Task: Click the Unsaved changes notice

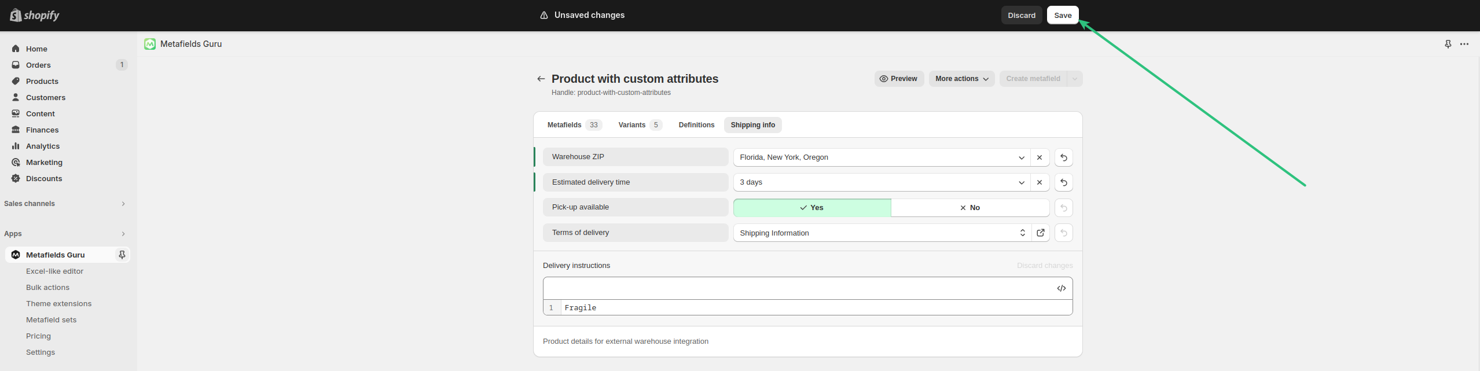Action: tap(582, 15)
